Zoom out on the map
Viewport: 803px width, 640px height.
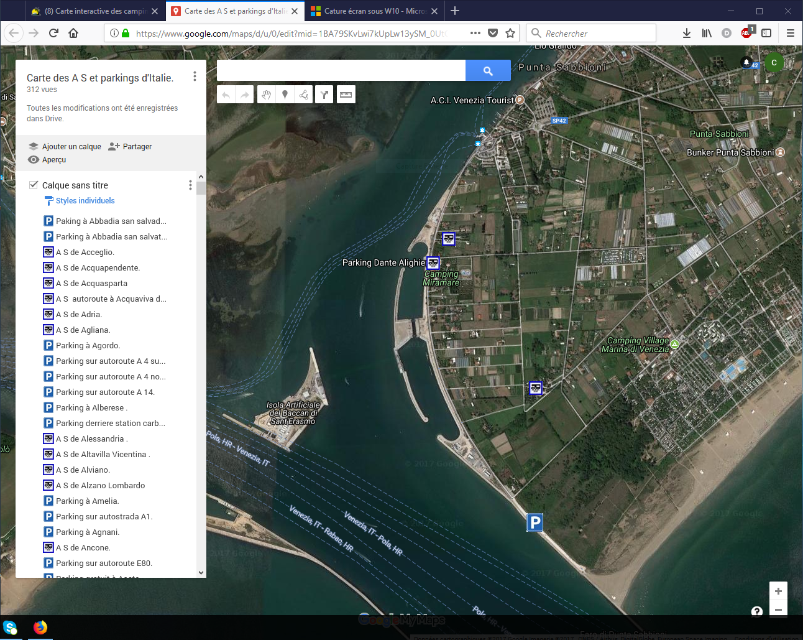(x=778, y=610)
